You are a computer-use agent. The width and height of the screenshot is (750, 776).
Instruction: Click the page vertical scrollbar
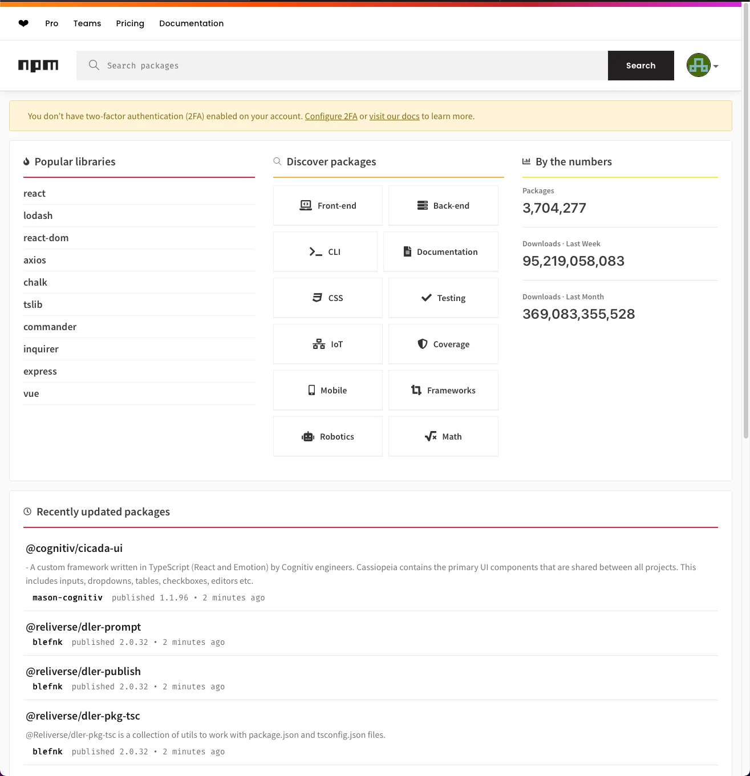pos(745,222)
